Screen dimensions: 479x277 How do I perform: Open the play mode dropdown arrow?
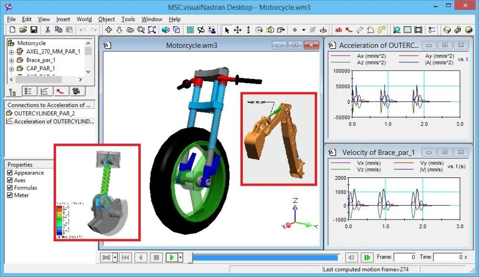181,258
